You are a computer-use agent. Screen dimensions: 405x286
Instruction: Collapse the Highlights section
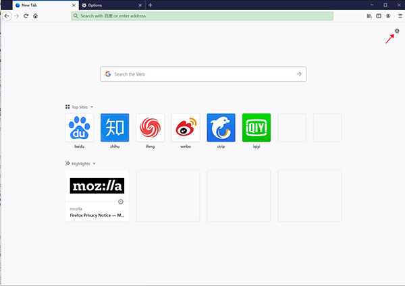[x=94, y=163]
